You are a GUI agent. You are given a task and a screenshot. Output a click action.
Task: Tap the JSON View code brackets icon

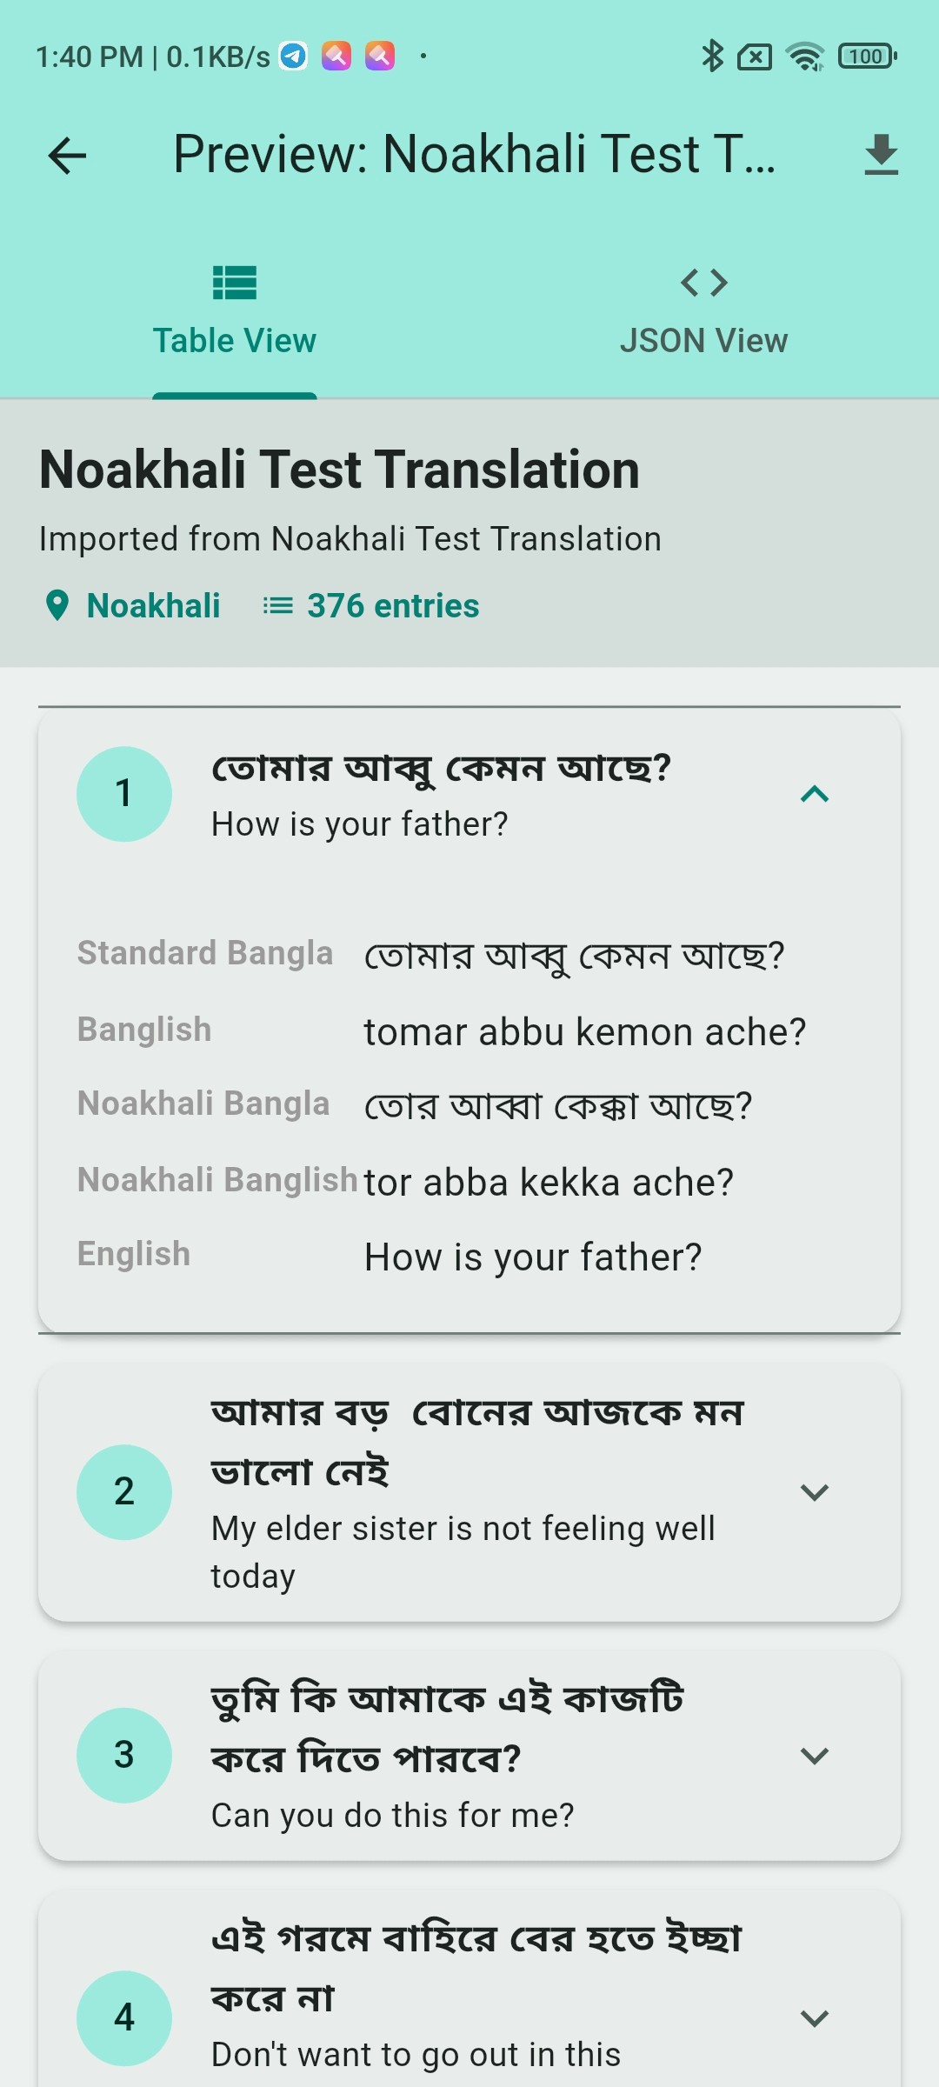(703, 283)
